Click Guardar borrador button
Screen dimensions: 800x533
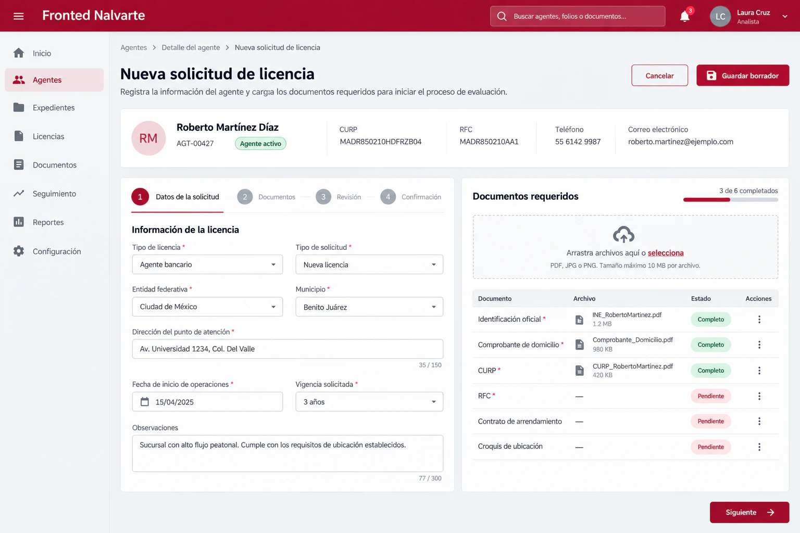[x=743, y=75]
